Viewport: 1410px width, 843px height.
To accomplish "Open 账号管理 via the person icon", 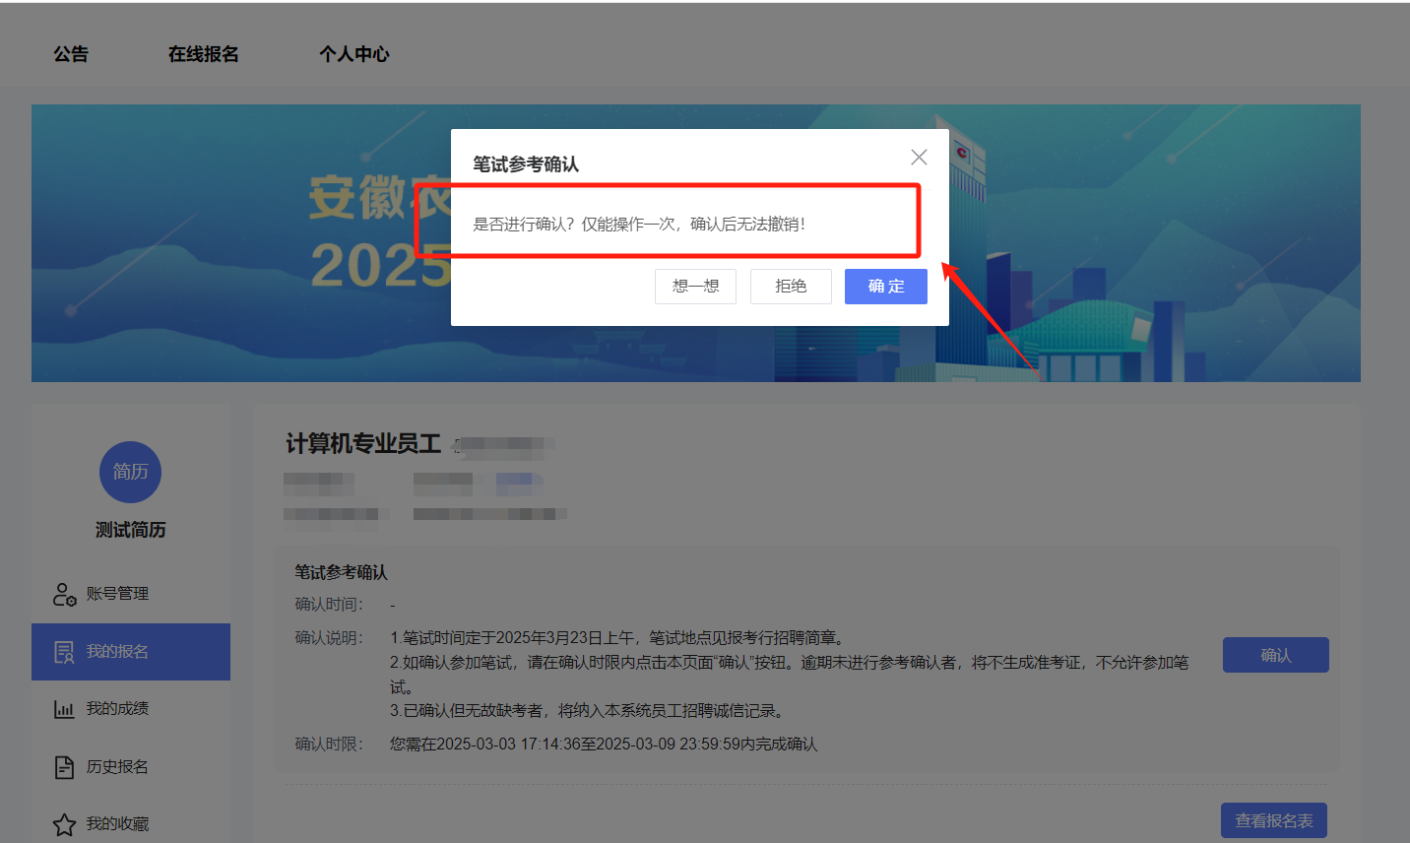I will pos(63,594).
